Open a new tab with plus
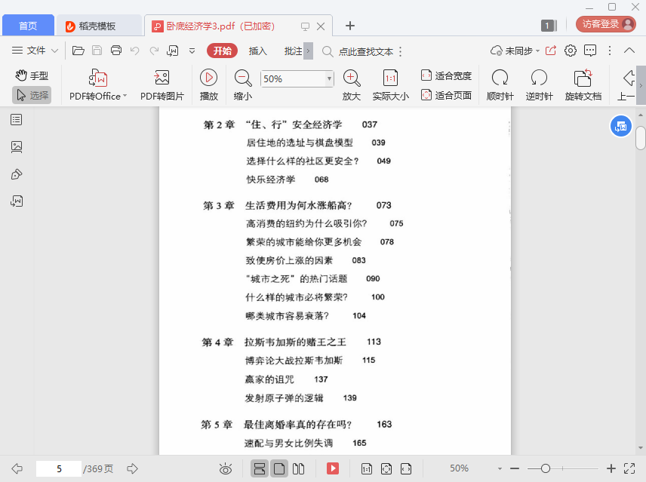Screen dimensions: 646x482 (x=349, y=26)
